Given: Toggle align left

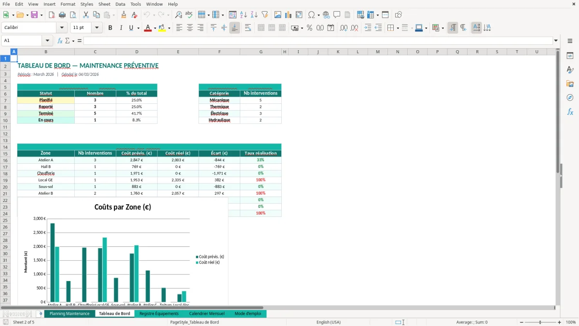Looking at the screenshot, I should click(x=179, y=28).
